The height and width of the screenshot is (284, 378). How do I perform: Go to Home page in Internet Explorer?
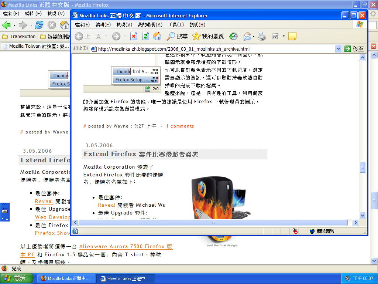157,37
